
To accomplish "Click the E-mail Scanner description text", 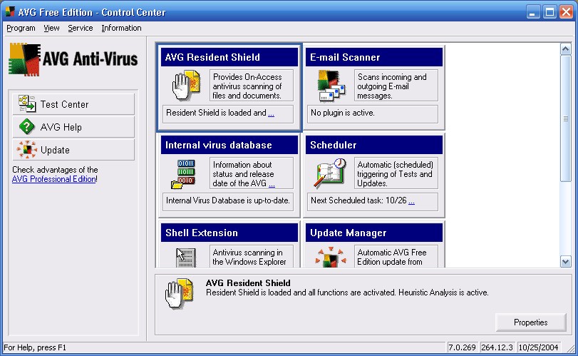I will (x=391, y=86).
